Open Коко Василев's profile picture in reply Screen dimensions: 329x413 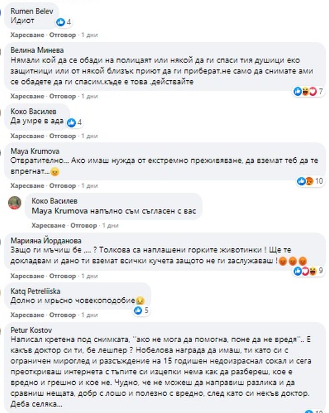pos(15,203)
